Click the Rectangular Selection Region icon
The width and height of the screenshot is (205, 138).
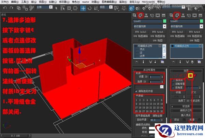pos(69,8)
